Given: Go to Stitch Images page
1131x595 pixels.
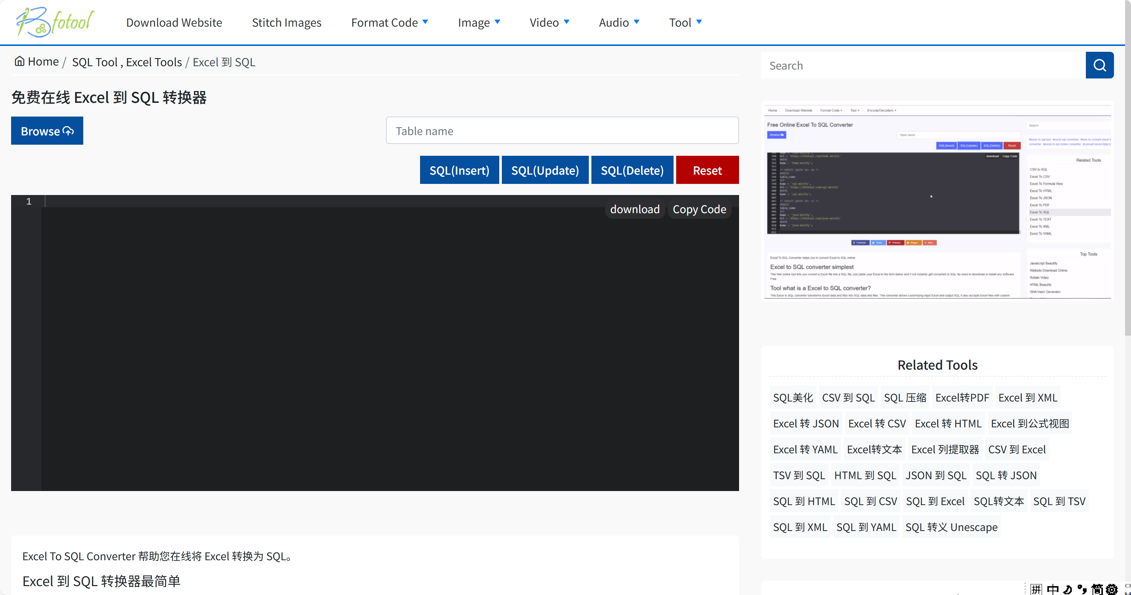Looking at the screenshot, I should click(286, 23).
